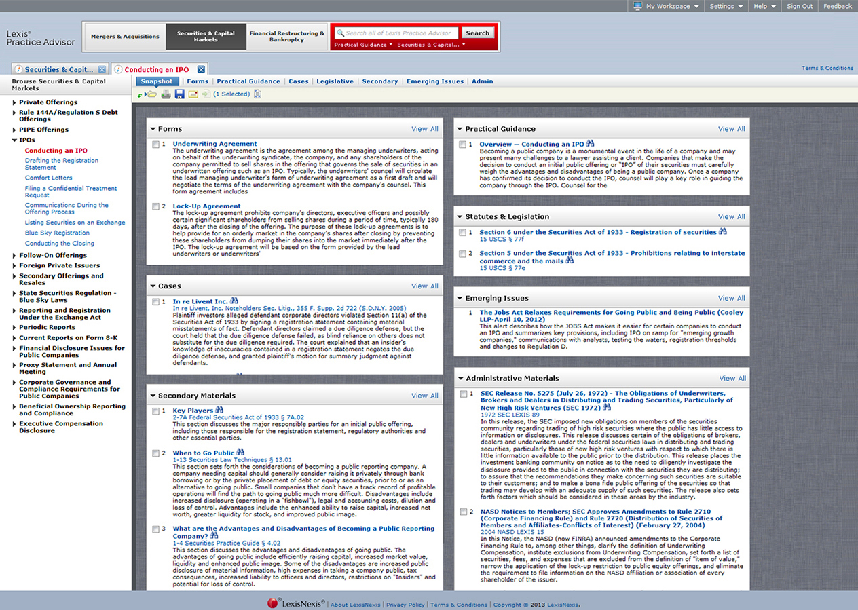
Task: Open the Legislative tab
Action: coord(335,81)
